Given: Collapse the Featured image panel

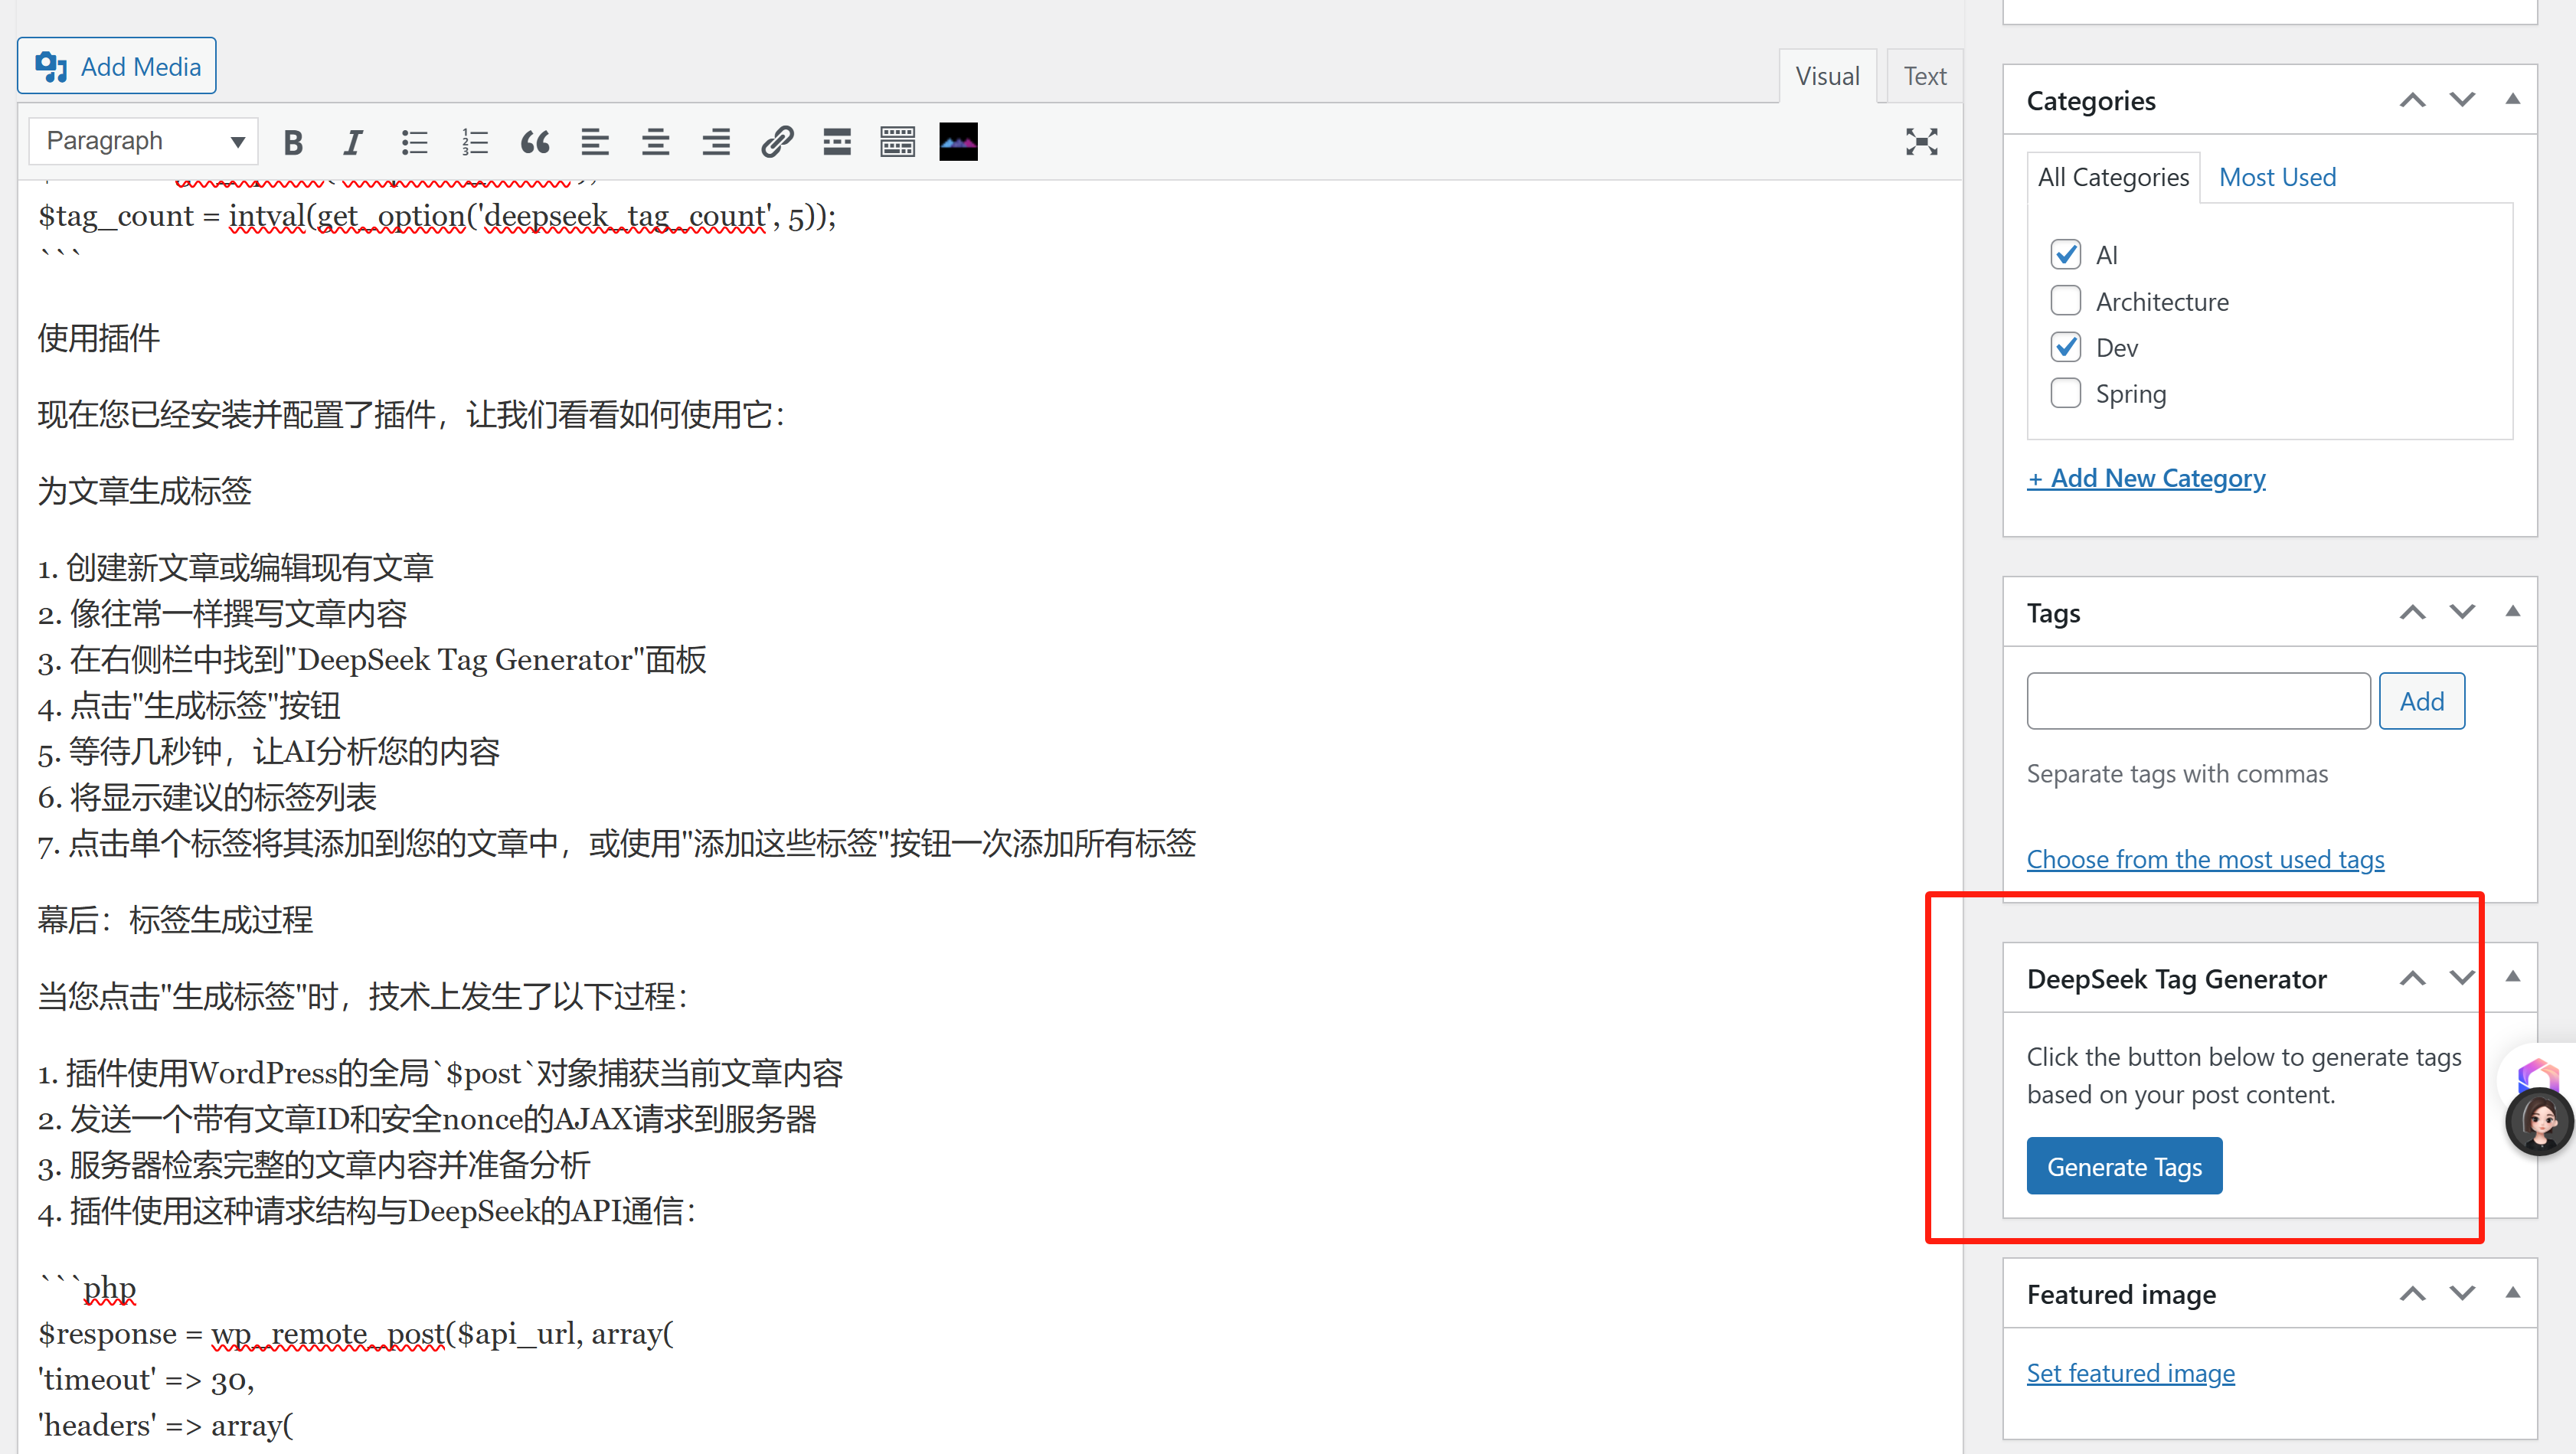Looking at the screenshot, I should (2513, 1293).
